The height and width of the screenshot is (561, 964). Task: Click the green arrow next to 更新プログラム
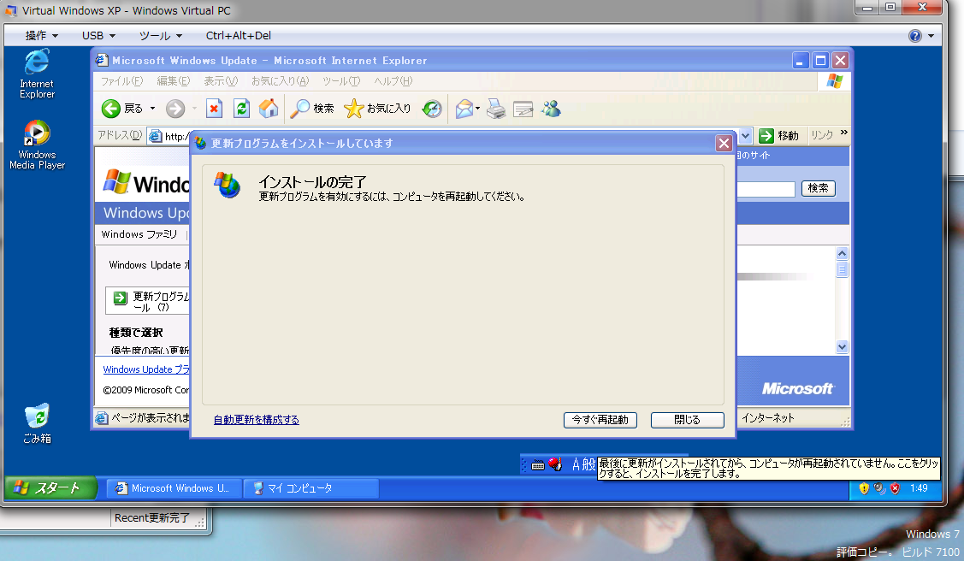[x=120, y=298]
